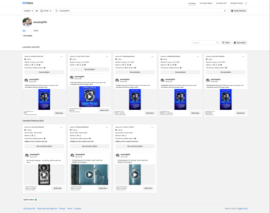Click the green System status indicator icon
270x213 pixels.
[x=36, y=200]
